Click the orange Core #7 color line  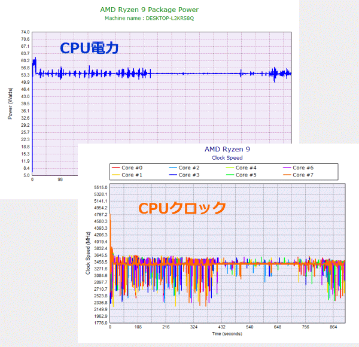tap(287, 175)
